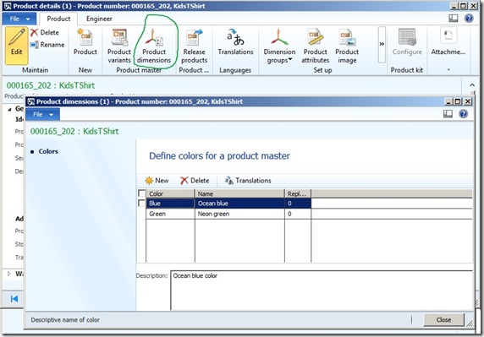The image size is (484, 337).
Task: Open File menu of Product dimensions window
Action: pyautogui.click(x=42, y=114)
